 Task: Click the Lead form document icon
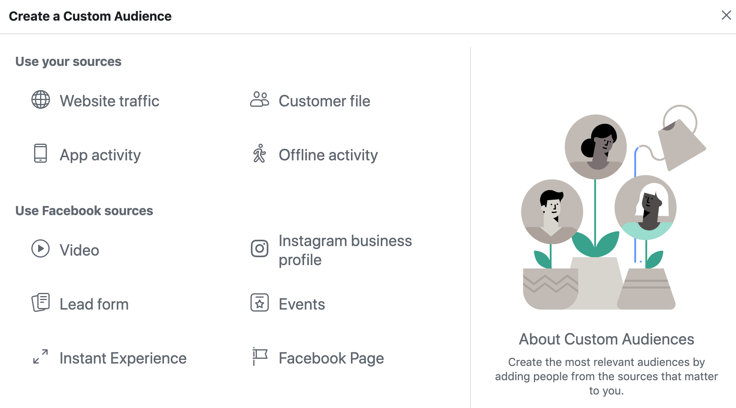[x=40, y=303]
